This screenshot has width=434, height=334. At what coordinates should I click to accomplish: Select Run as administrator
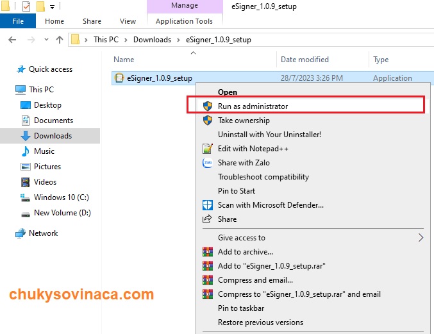tap(313, 106)
